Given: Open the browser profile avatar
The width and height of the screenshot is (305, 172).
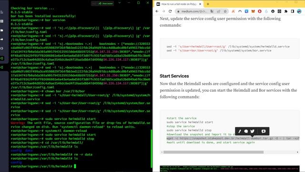Looking at the screenshot, I should tap(299, 11).
